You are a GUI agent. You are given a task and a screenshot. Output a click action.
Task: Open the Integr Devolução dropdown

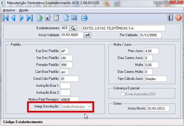click(x=76, y=107)
